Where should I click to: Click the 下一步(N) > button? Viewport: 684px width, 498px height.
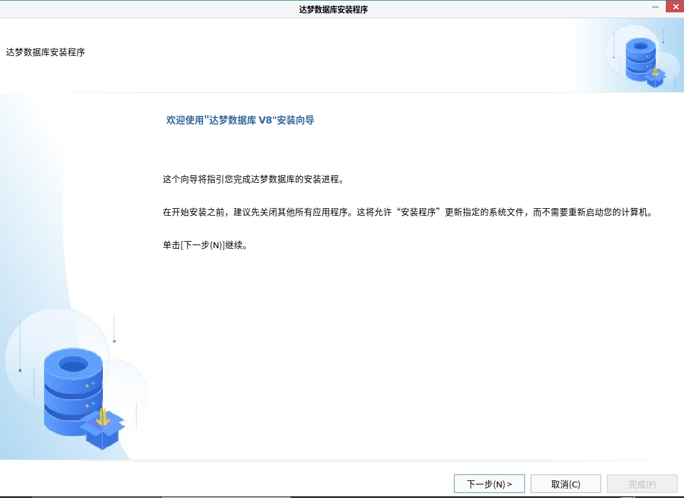pyautogui.click(x=489, y=484)
